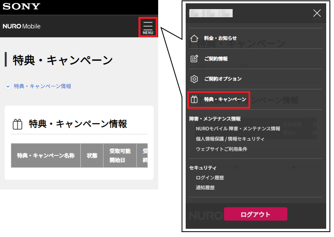Click the SONY logo in header
Screen dimensions: 334x237
tap(21, 7)
